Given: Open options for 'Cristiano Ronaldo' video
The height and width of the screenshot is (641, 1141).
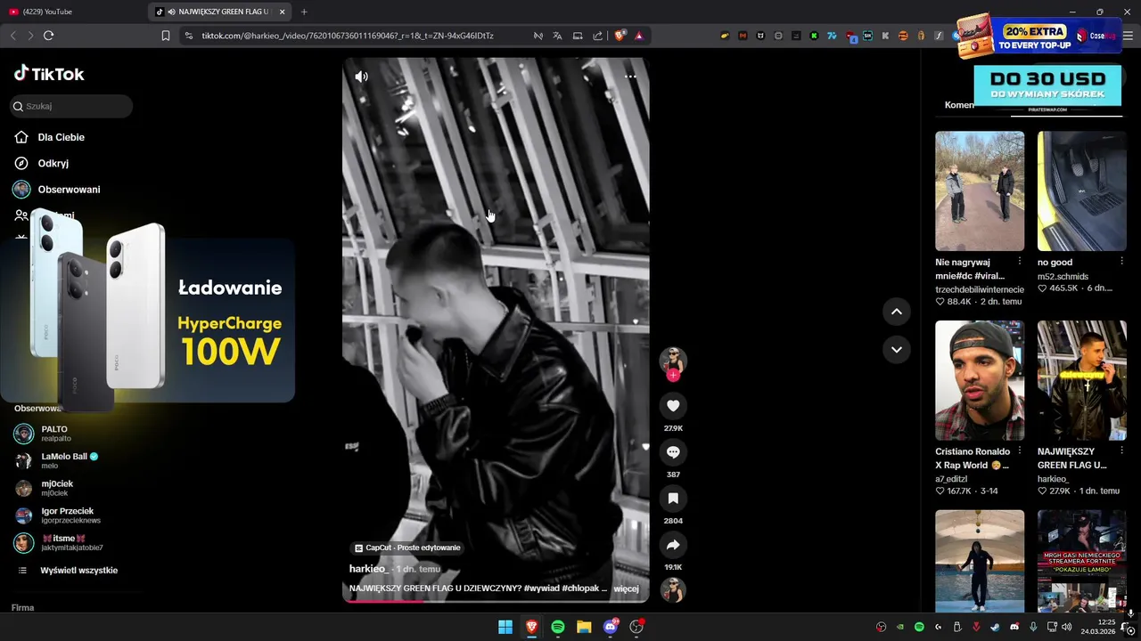Looking at the screenshot, I should coord(1020,451).
